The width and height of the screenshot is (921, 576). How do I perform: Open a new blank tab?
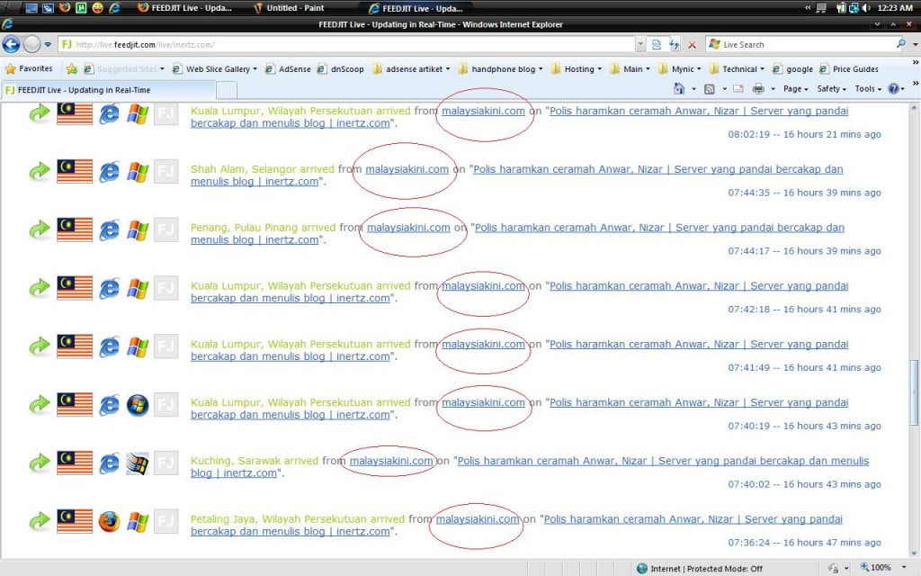click(x=227, y=90)
